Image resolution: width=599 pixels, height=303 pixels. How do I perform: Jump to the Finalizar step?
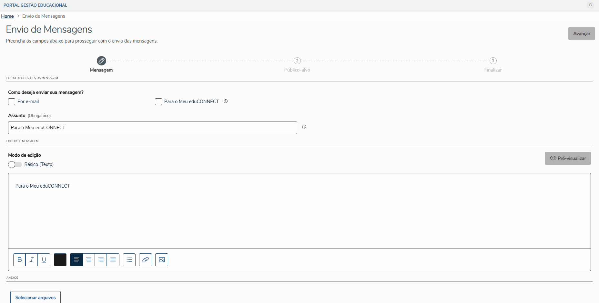point(493,70)
